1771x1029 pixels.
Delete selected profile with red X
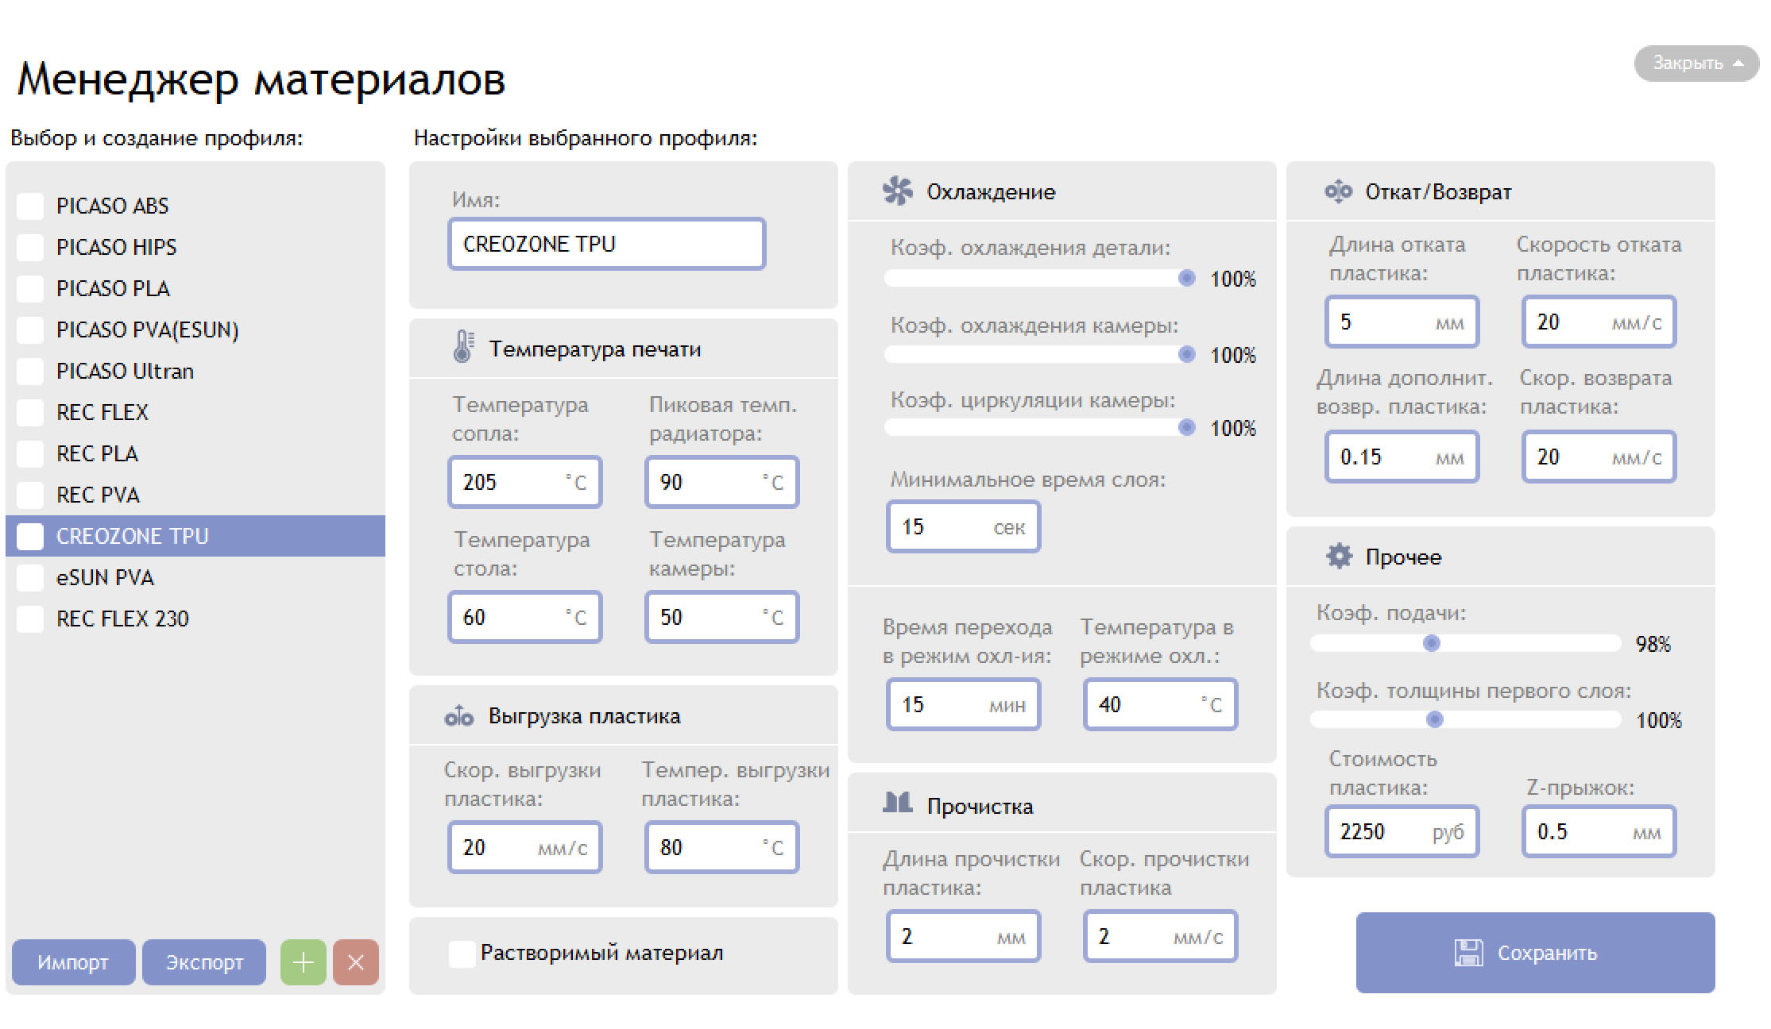point(356,962)
